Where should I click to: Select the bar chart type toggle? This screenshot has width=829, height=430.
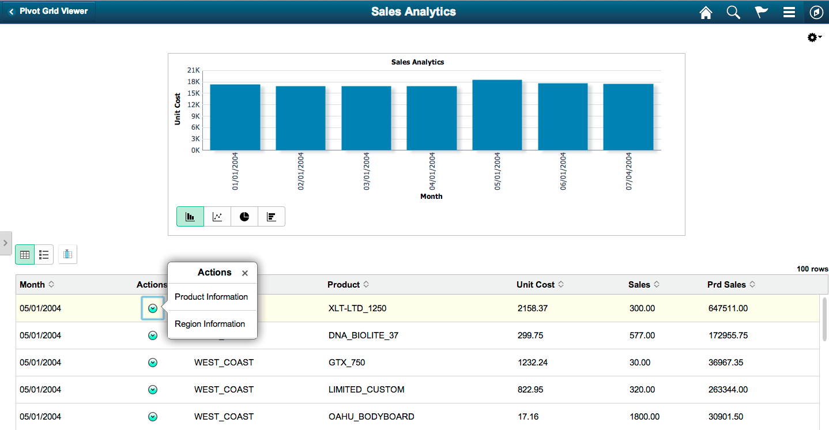coord(190,216)
